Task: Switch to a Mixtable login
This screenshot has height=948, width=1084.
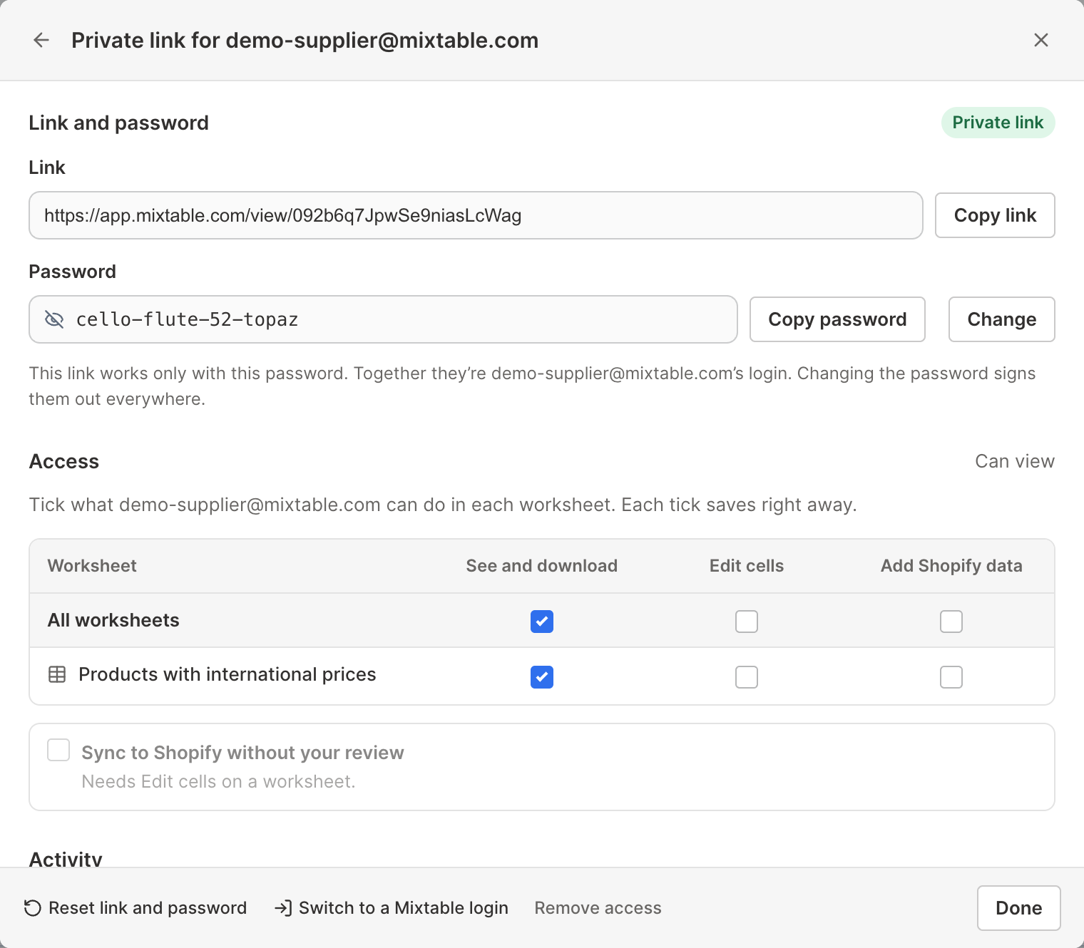Action: [392, 908]
